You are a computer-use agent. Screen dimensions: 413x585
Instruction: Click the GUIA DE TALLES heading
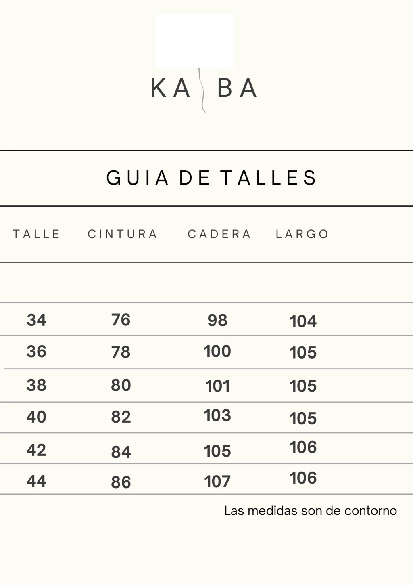[x=212, y=178]
